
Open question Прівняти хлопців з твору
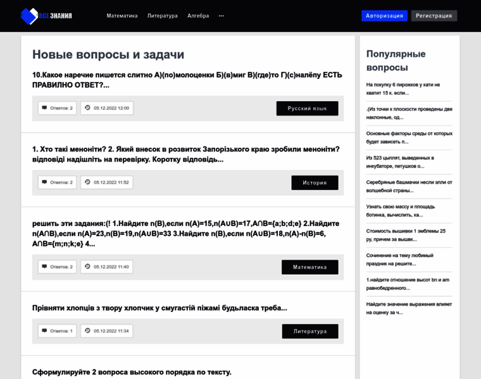coord(159,308)
